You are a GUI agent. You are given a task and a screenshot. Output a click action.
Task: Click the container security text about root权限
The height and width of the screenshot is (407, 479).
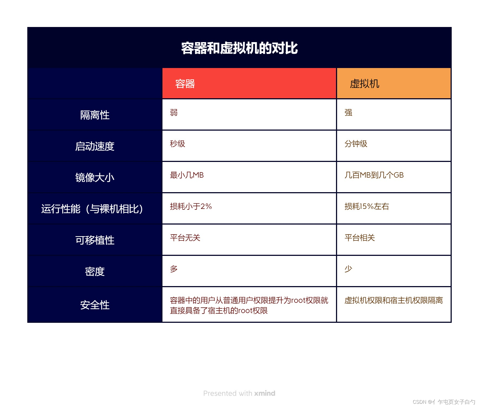tap(249, 305)
